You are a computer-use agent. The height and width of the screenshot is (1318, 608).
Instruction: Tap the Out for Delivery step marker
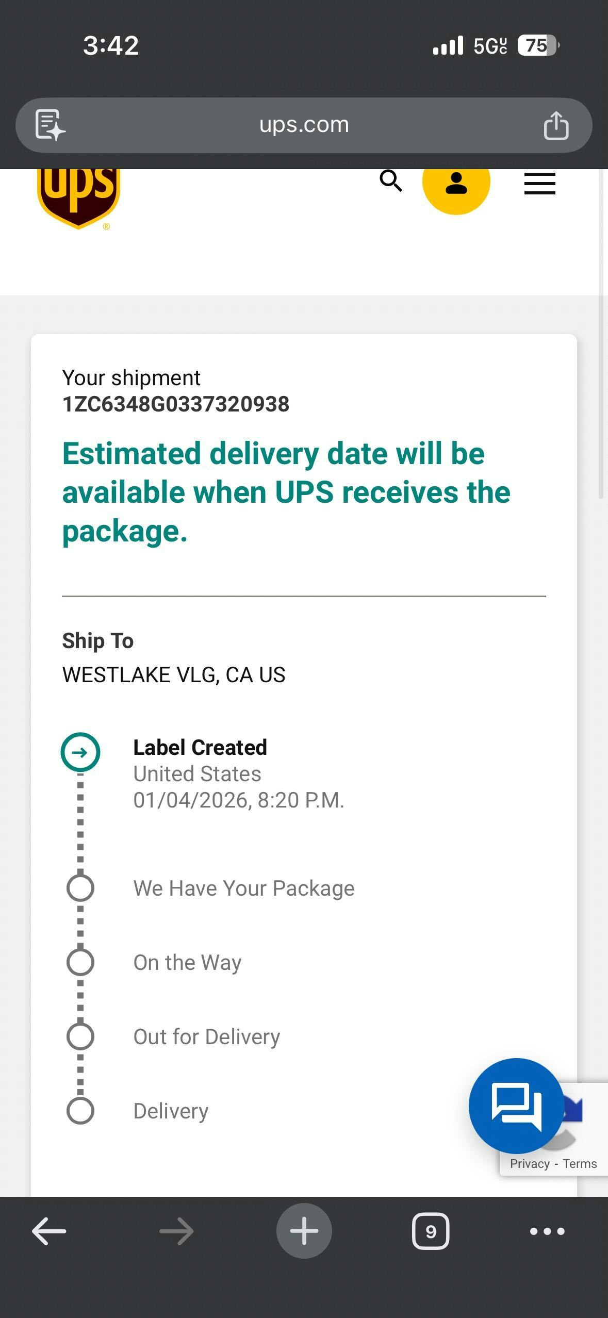pos(80,1036)
